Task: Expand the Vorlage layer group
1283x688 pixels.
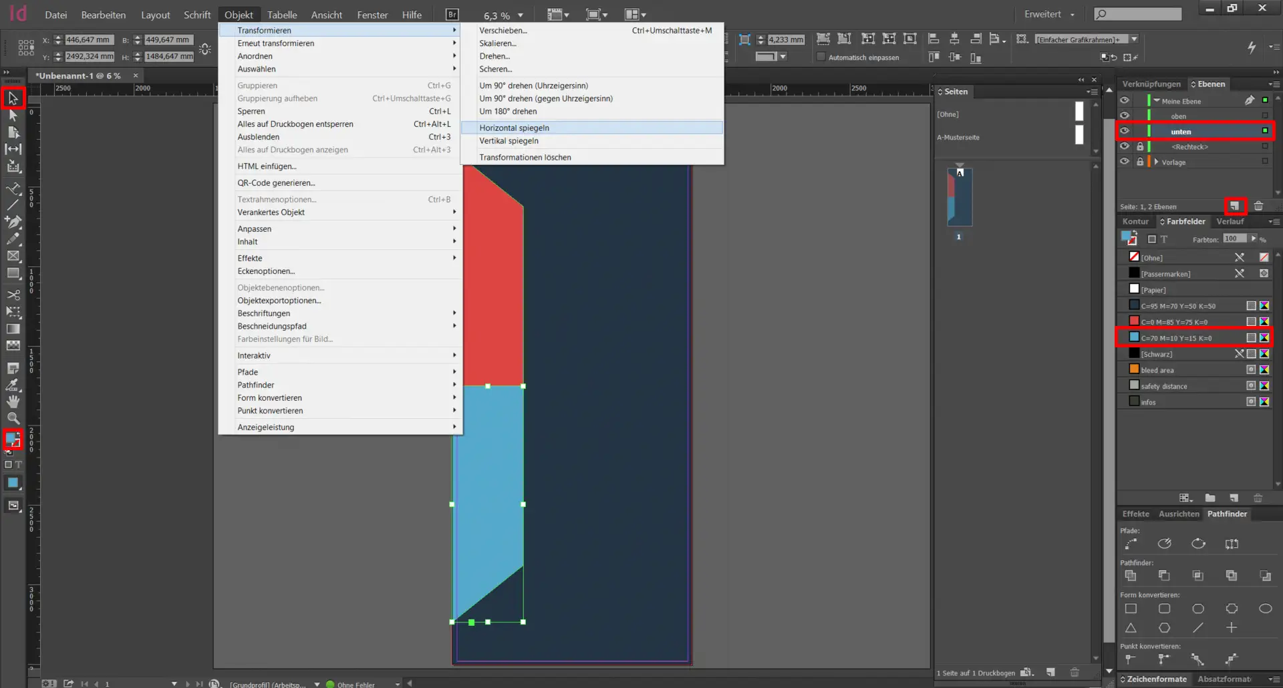Action: click(1156, 162)
